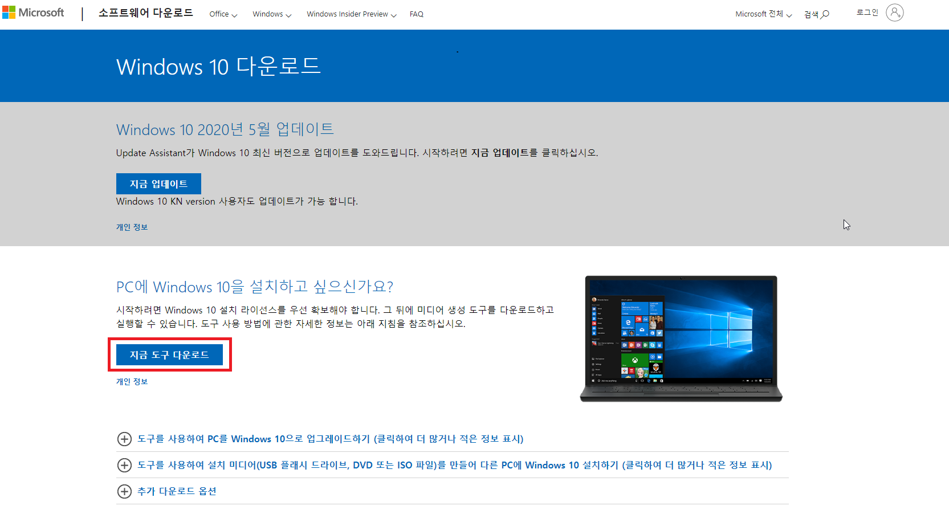
Task: Open the Windows dropdown menu
Action: point(272,14)
